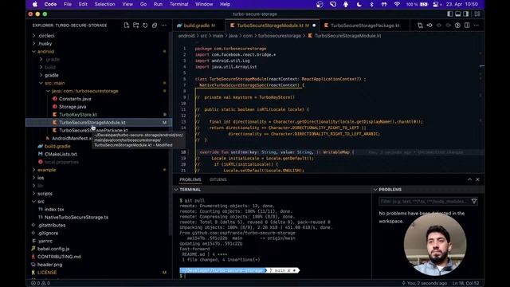This screenshot has height=287, width=510.
Task: Click the Ln 18 Col cursor position status
Action: [x=465, y=283]
